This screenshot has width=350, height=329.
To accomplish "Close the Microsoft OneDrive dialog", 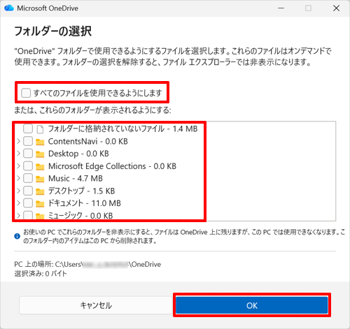I will tap(336, 8).
